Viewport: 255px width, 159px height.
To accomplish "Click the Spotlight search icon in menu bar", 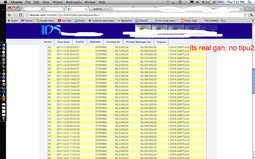I will tap(251, 2).
